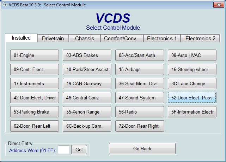Open the 56-Radio module
Screen dimensions: 226x162
point(140,112)
